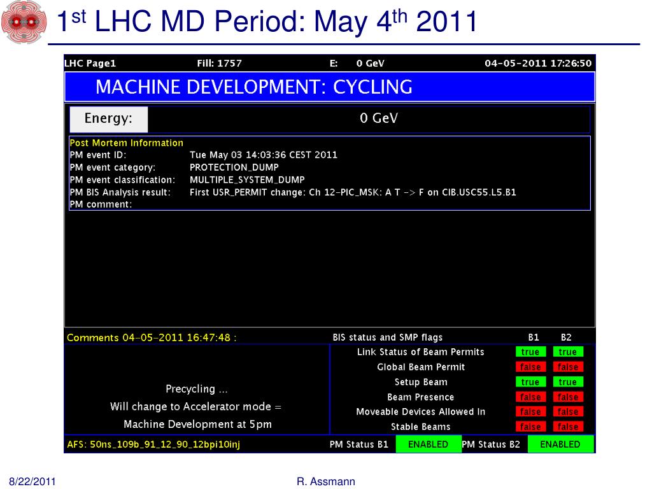Screen dimensions: 652x489
Task: Click B1 "true" flag for Link Status
Action: pyautogui.click(x=530, y=351)
